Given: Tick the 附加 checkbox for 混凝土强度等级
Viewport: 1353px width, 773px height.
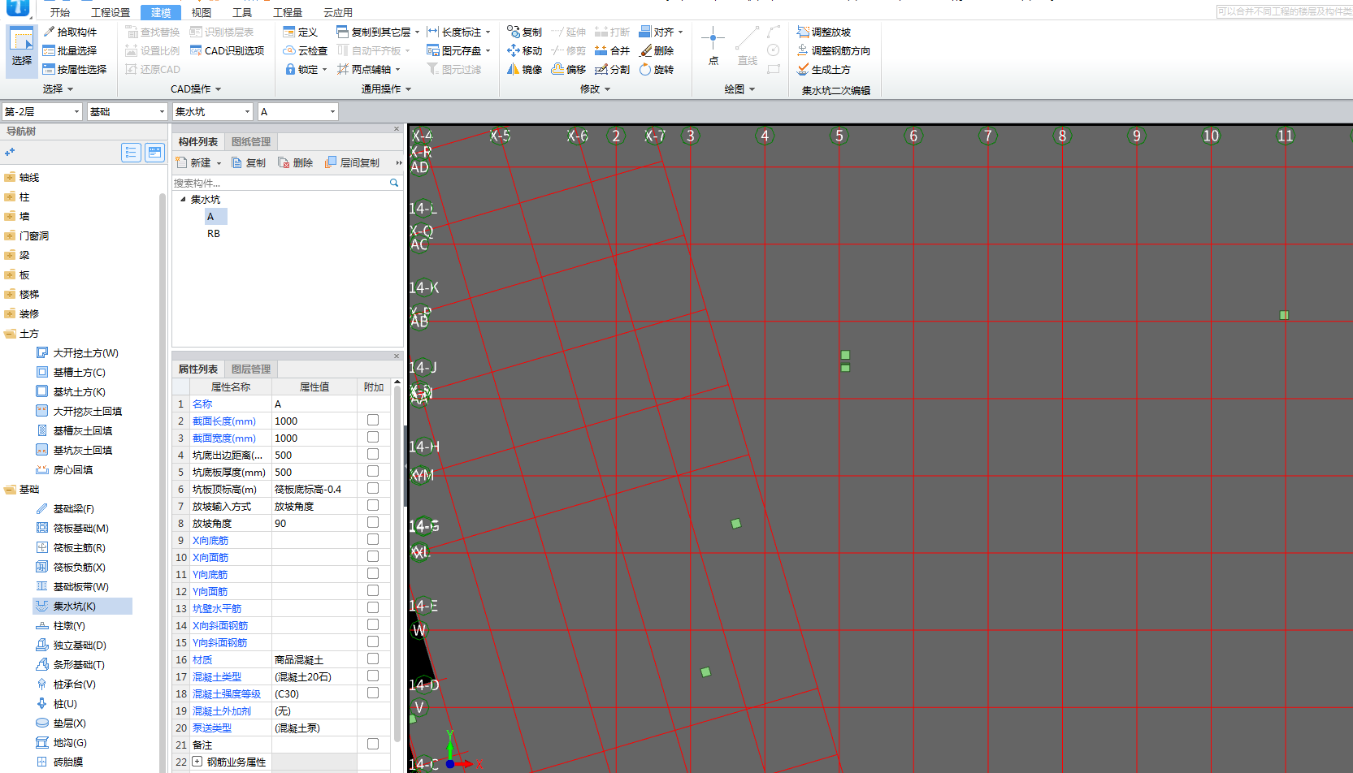Looking at the screenshot, I should point(373,693).
